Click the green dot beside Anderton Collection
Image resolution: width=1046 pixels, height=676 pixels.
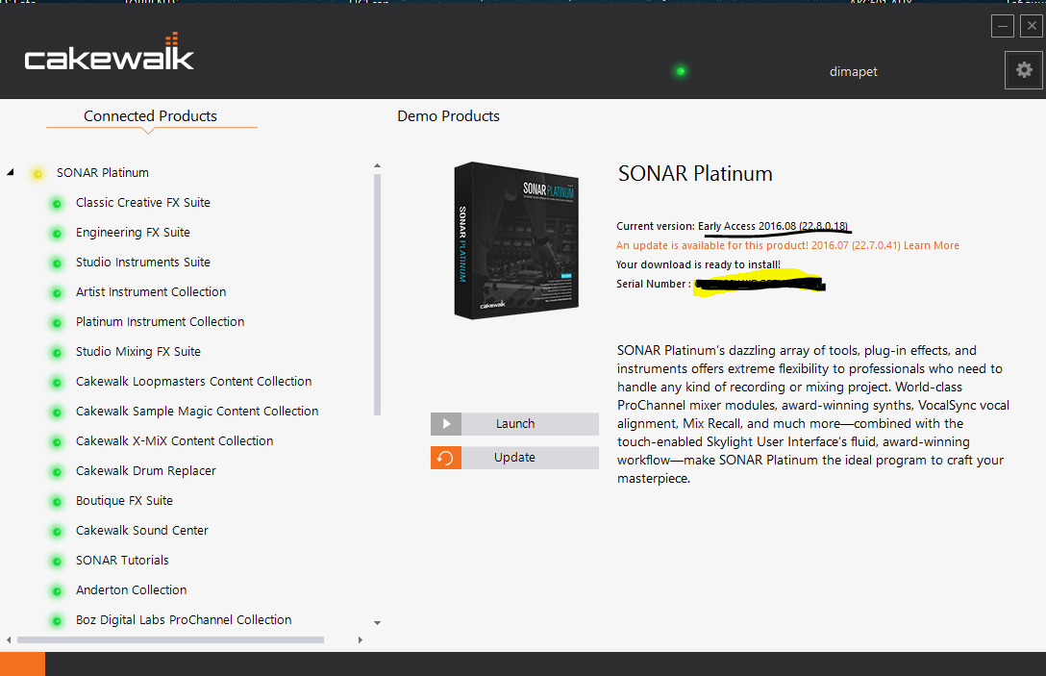[x=58, y=591]
